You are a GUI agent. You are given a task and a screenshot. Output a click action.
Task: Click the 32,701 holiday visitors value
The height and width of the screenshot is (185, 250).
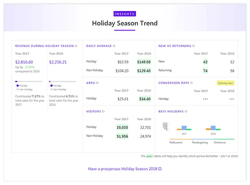click(145, 128)
